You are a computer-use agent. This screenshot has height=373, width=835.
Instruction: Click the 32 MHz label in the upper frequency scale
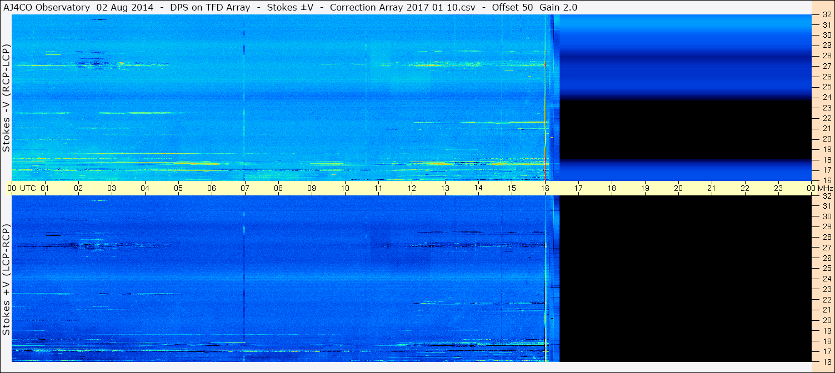tap(826, 16)
